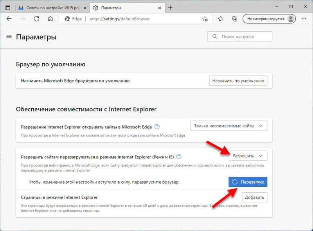Viewport: 313px width, 231px height.
Task: Refresh the page with the reload icon
Action: click(x=36, y=18)
